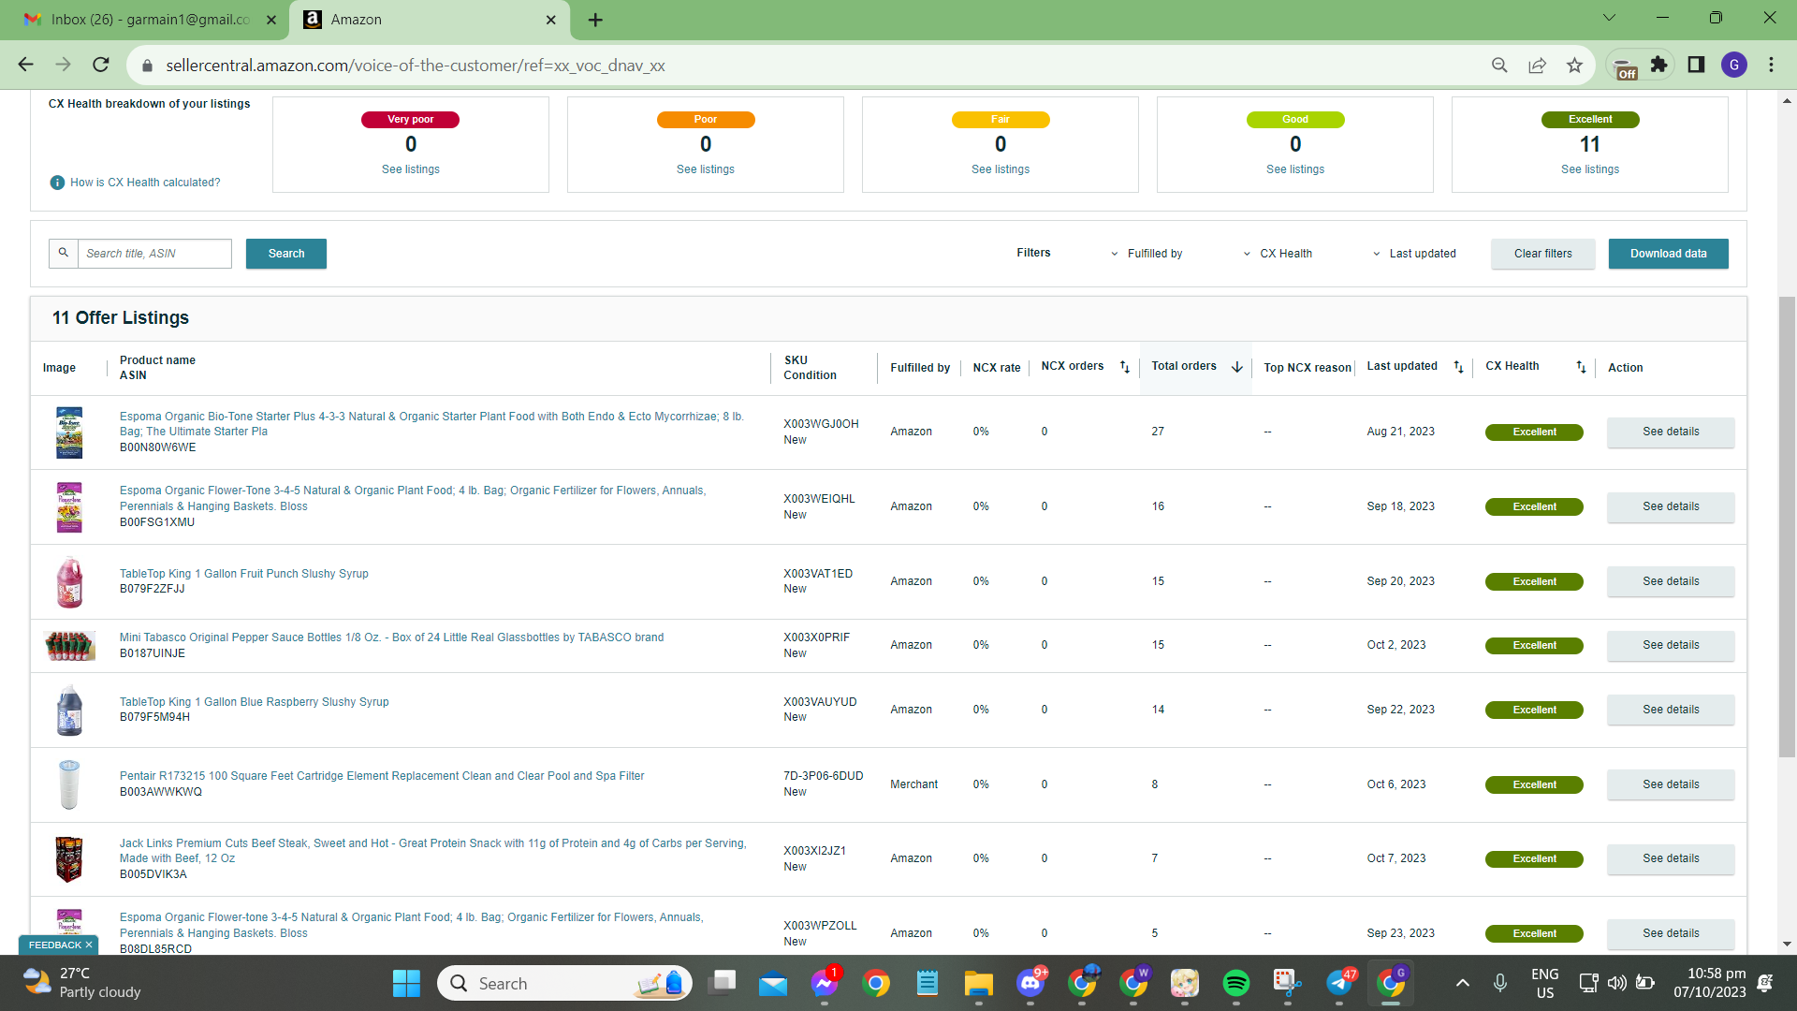
Task: Close the FEEDBACK tab
Action: coord(89,945)
